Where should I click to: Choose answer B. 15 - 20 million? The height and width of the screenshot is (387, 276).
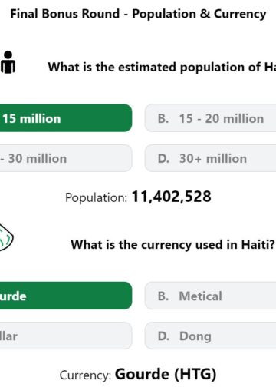point(210,118)
